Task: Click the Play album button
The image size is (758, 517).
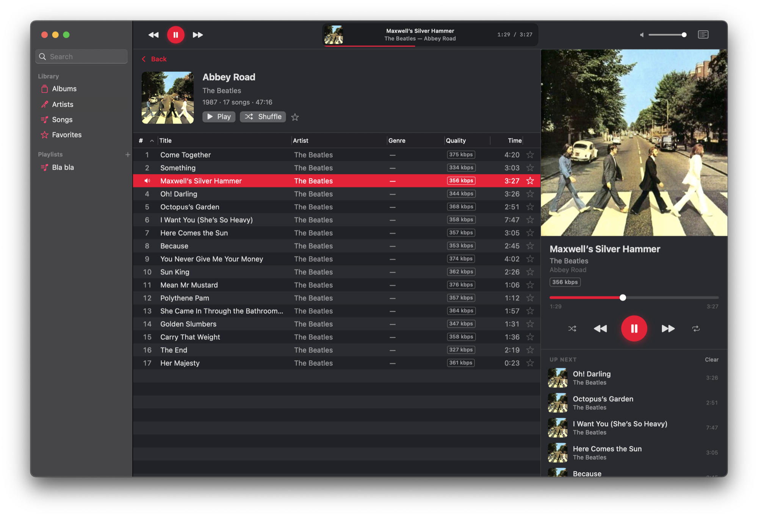Action: click(219, 117)
